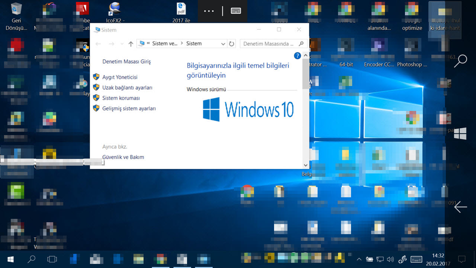This screenshot has height=268, width=476.
Task: Open Aygıt Yöneticisi
Action: pos(120,77)
